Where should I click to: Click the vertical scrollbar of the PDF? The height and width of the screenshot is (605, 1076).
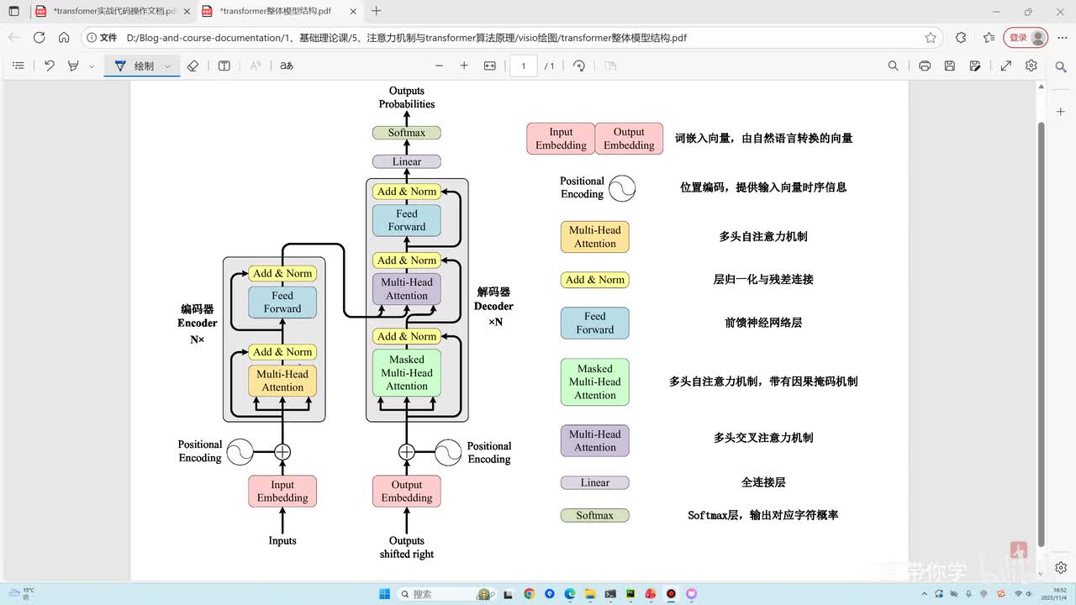[1042, 334]
